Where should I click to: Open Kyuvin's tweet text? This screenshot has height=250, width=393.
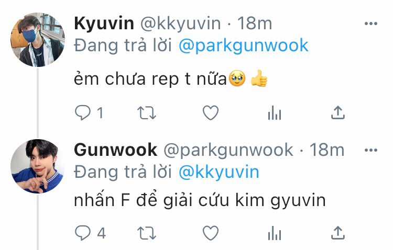(x=171, y=78)
